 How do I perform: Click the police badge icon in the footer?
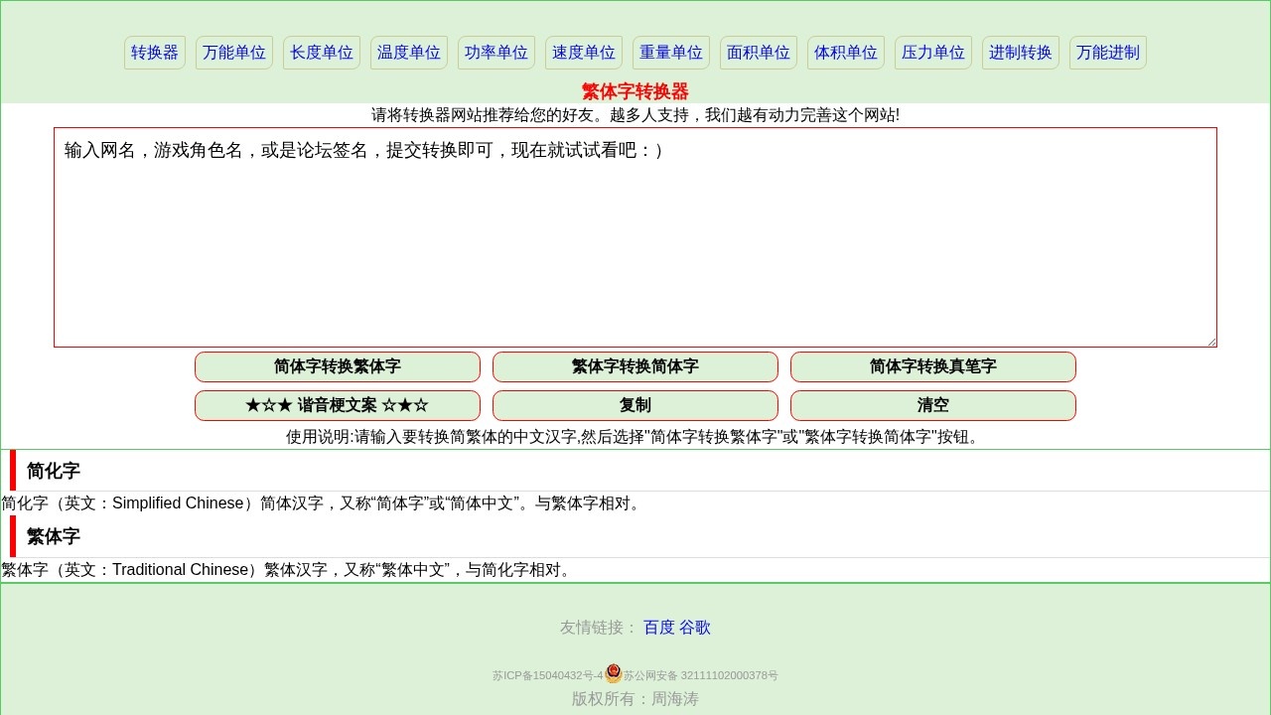pos(613,673)
